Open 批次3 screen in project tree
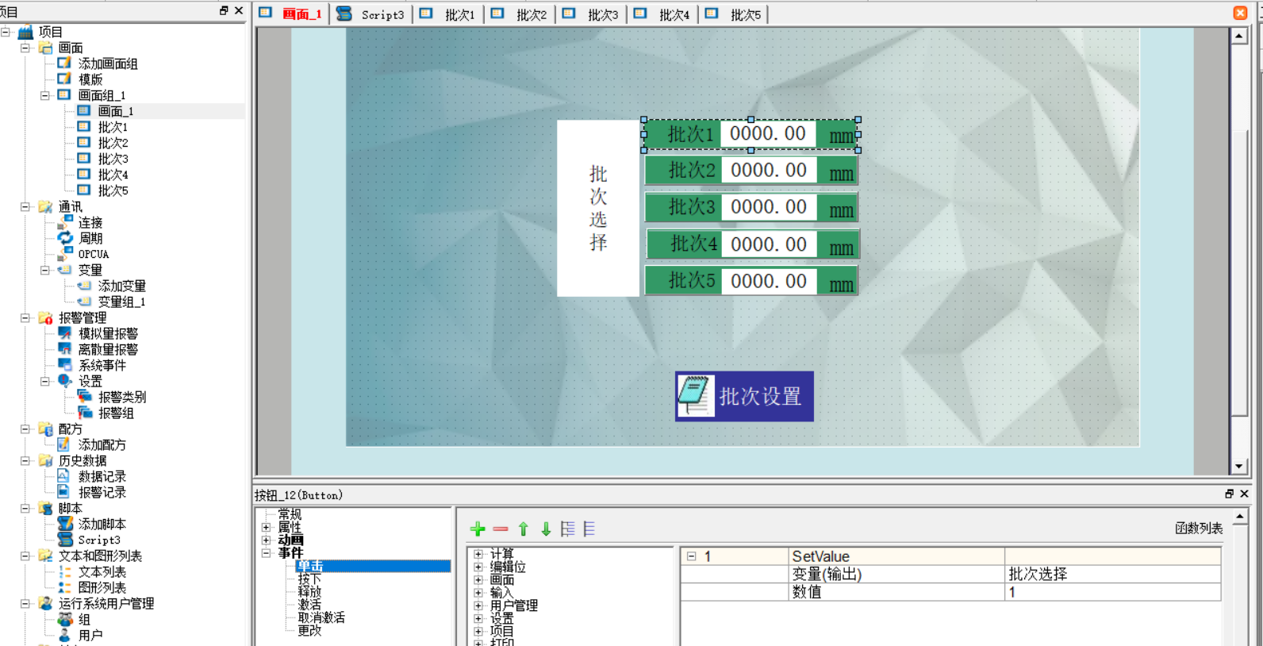The image size is (1263, 646). (x=113, y=159)
